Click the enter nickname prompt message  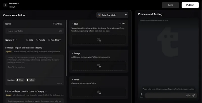point(168,89)
